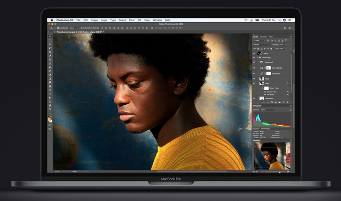Viewport: 341px width, 201px height.
Task: Open the Auto-Select Layer dropdown
Action: click(73, 28)
